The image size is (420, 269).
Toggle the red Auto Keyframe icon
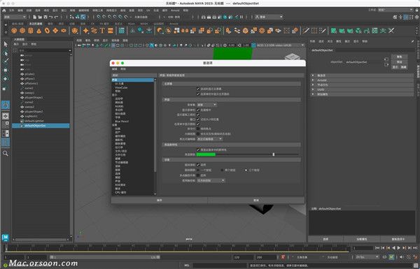point(283,257)
